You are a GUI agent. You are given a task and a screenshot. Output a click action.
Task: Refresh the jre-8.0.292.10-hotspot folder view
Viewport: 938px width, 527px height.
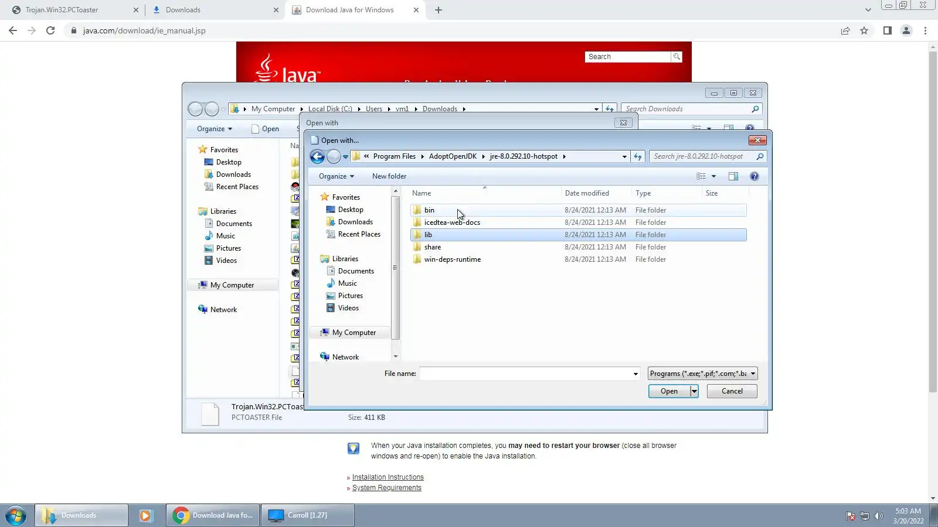pyautogui.click(x=638, y=156)
